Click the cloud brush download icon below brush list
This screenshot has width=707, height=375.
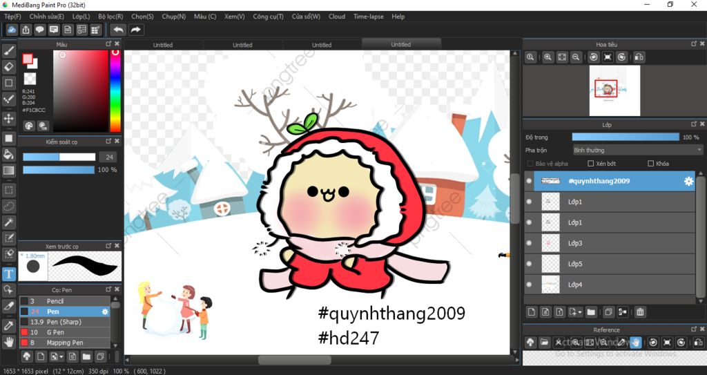[27, 356]
